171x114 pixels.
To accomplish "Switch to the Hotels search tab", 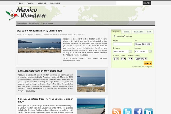I will click(127, 32).
